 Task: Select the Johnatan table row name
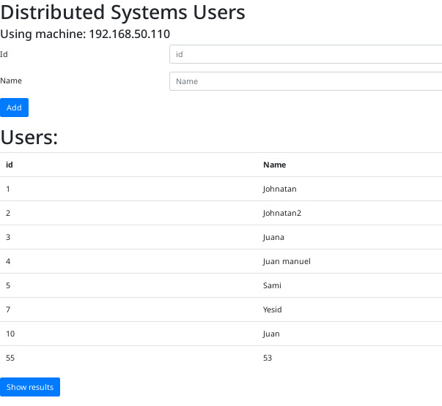[x=279, y=189]
